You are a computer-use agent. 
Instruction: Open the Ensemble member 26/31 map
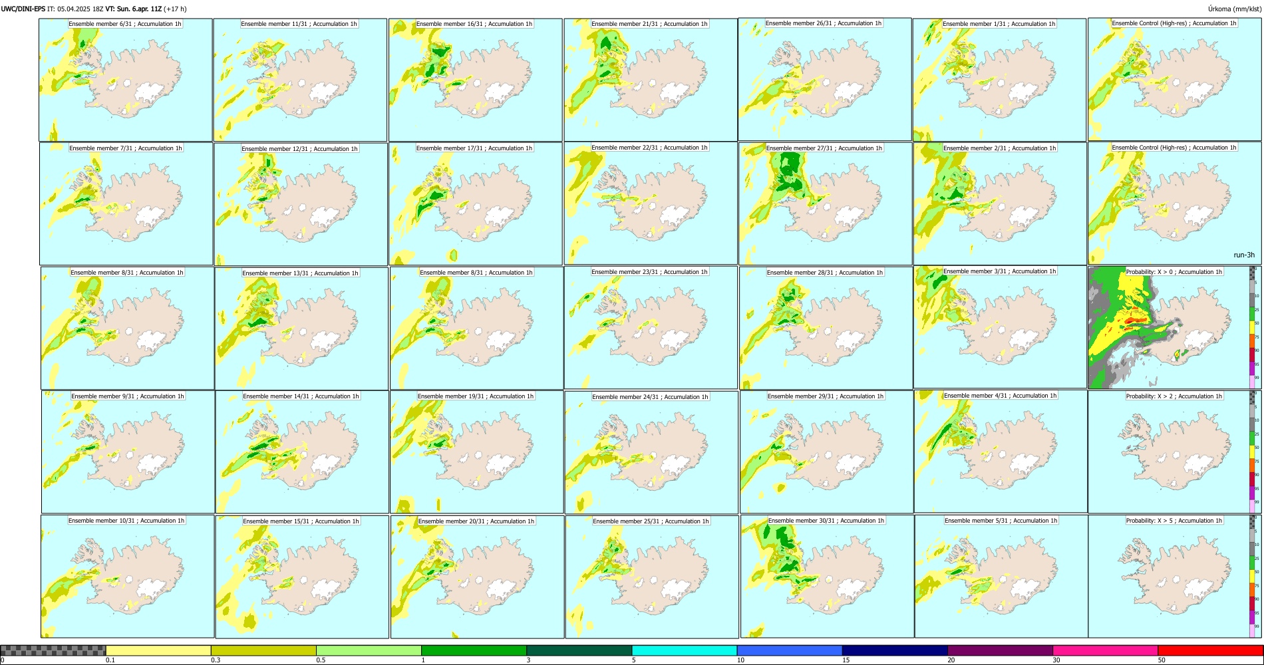tap(825, 79)
